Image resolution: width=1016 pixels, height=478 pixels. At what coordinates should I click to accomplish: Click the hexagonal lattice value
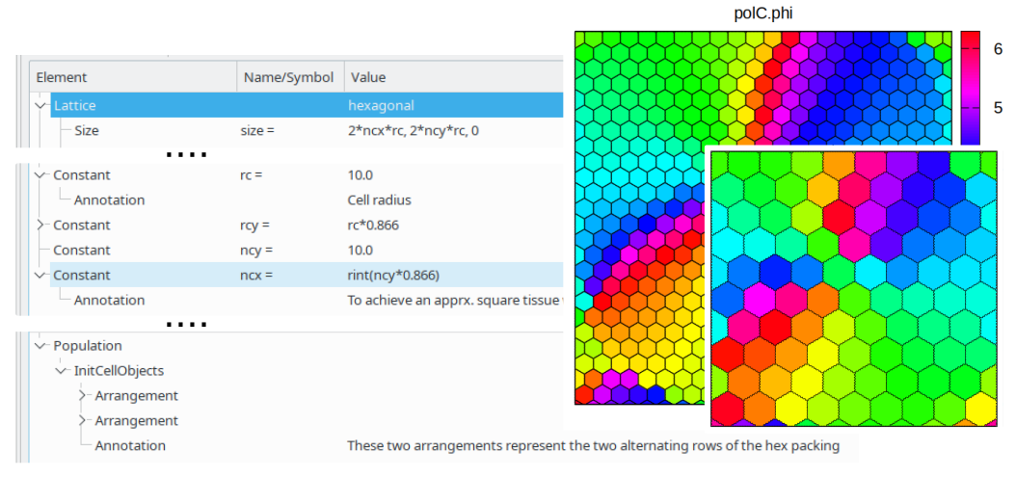point(381,105)
